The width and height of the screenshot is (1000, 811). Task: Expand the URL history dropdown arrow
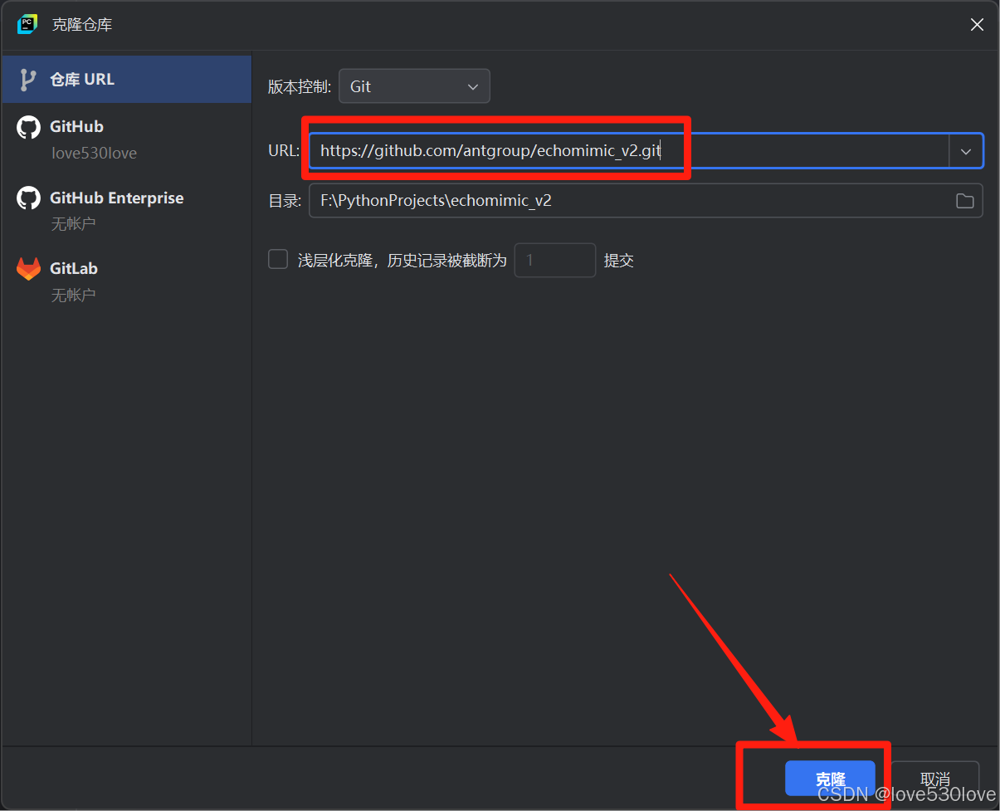click(966, 151)
